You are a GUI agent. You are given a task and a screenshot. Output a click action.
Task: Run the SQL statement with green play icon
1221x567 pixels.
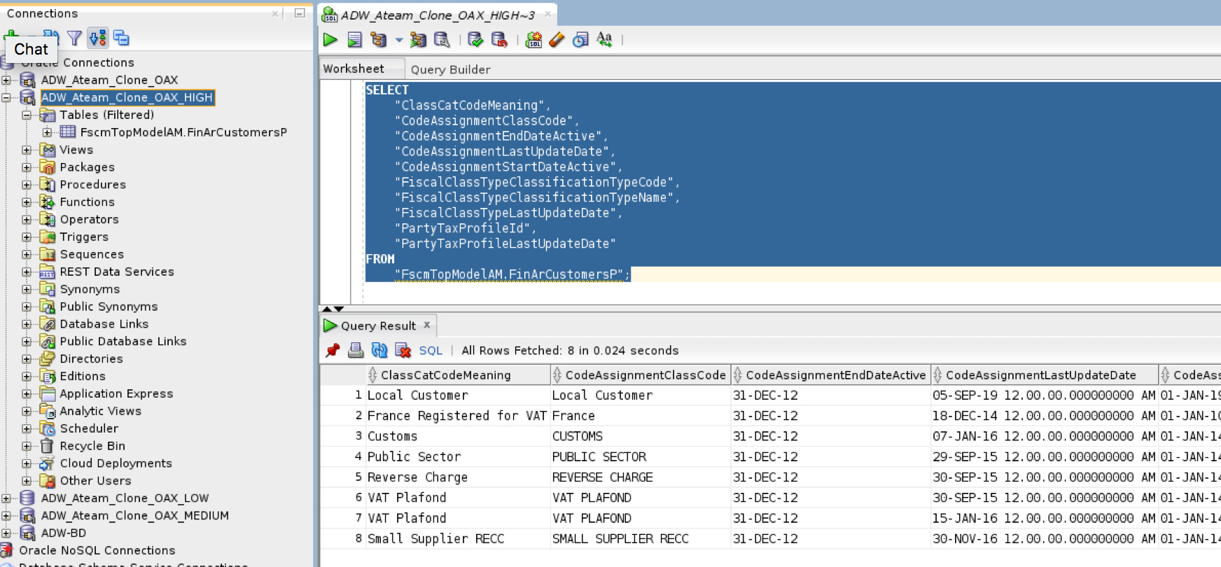tap(330, 40)
